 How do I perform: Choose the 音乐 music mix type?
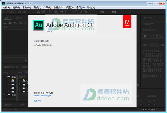159,36
